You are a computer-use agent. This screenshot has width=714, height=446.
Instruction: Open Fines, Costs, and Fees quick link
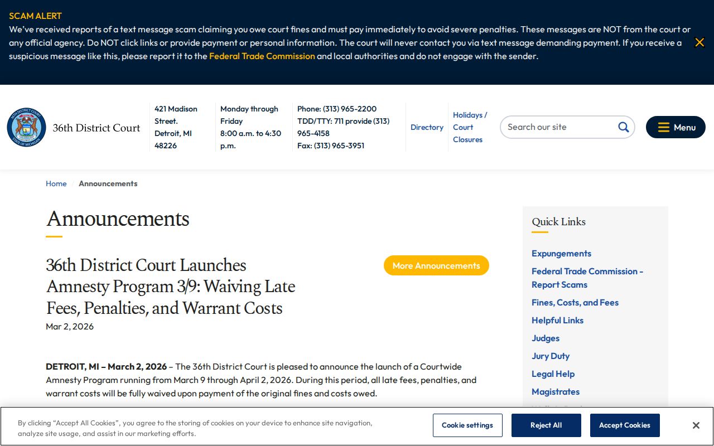(x=575, y=302)
